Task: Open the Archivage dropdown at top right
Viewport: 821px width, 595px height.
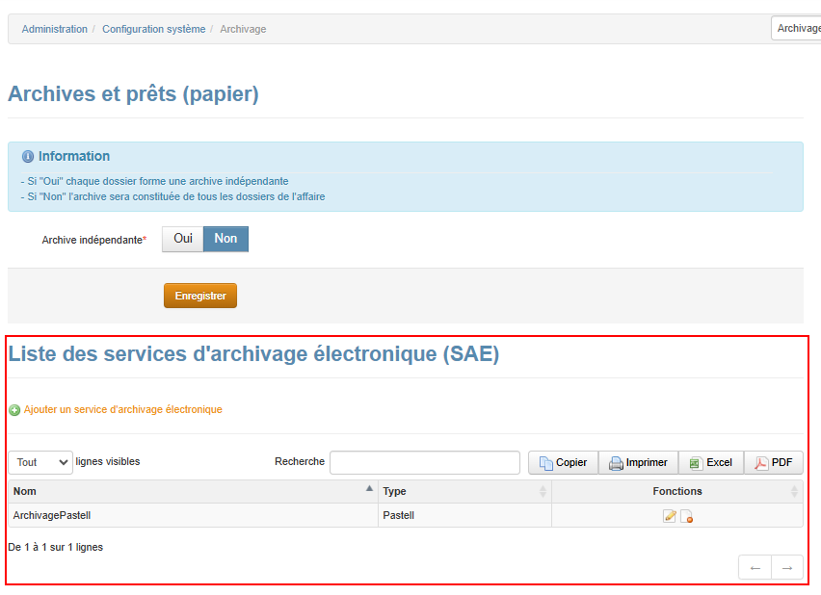Action: coord(796,29)
